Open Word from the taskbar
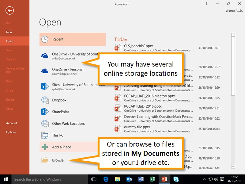 [x=141, y=179]
